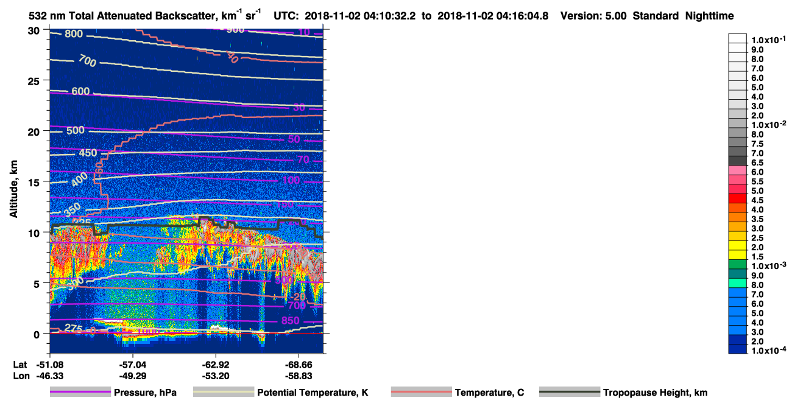The image size is (792, 406).
Task: Select the pink colorbar swatch below 6.5
Action: pyautogui.click(x=738, y=170)
